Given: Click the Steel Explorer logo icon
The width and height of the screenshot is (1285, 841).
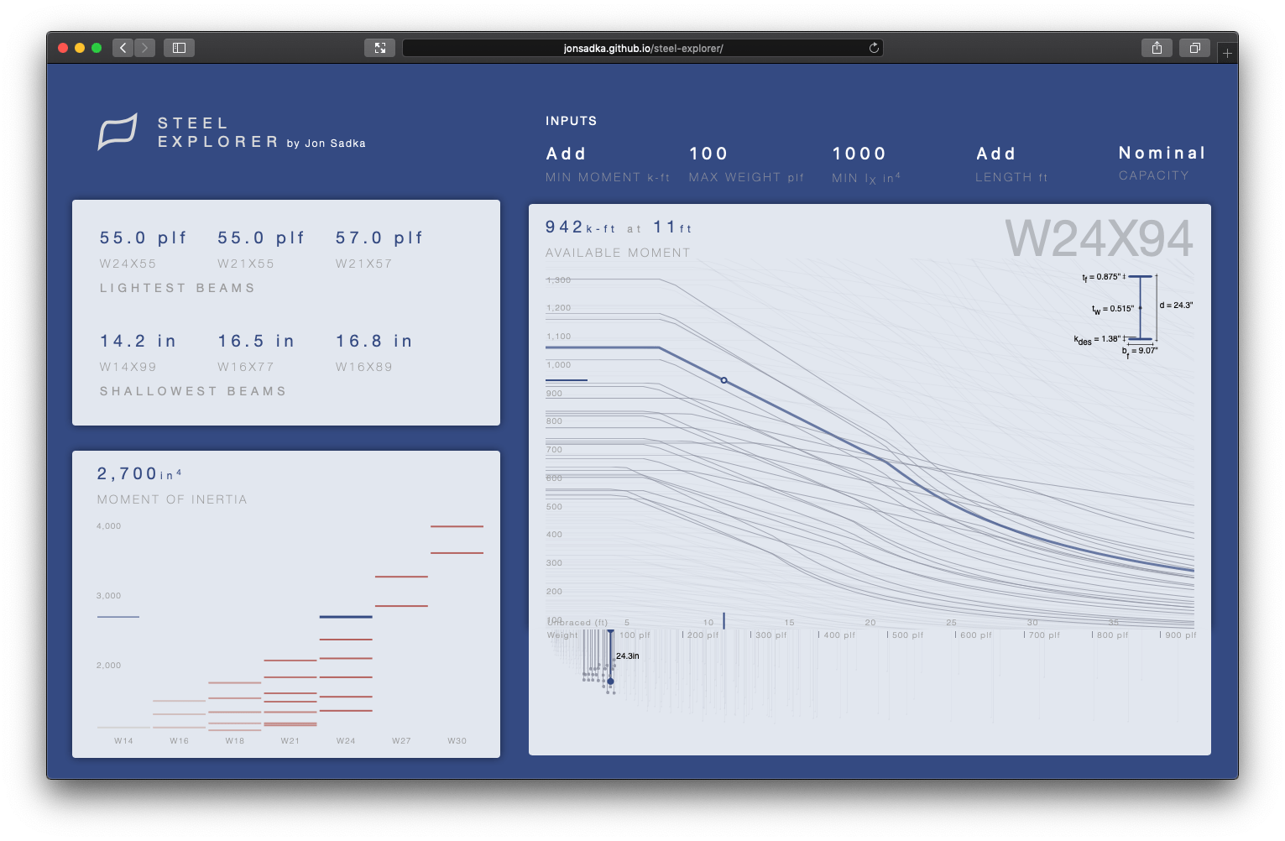Looking at the screenshot, I should click(118, 132).
